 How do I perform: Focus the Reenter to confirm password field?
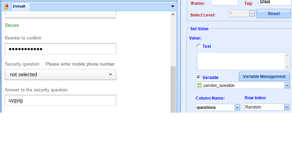60,49
